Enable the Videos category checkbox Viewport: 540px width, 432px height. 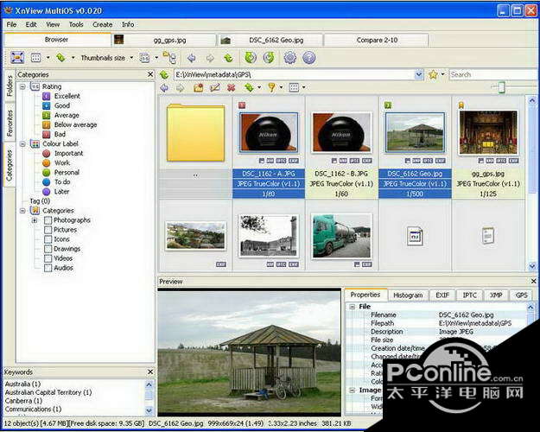point(48,258)
